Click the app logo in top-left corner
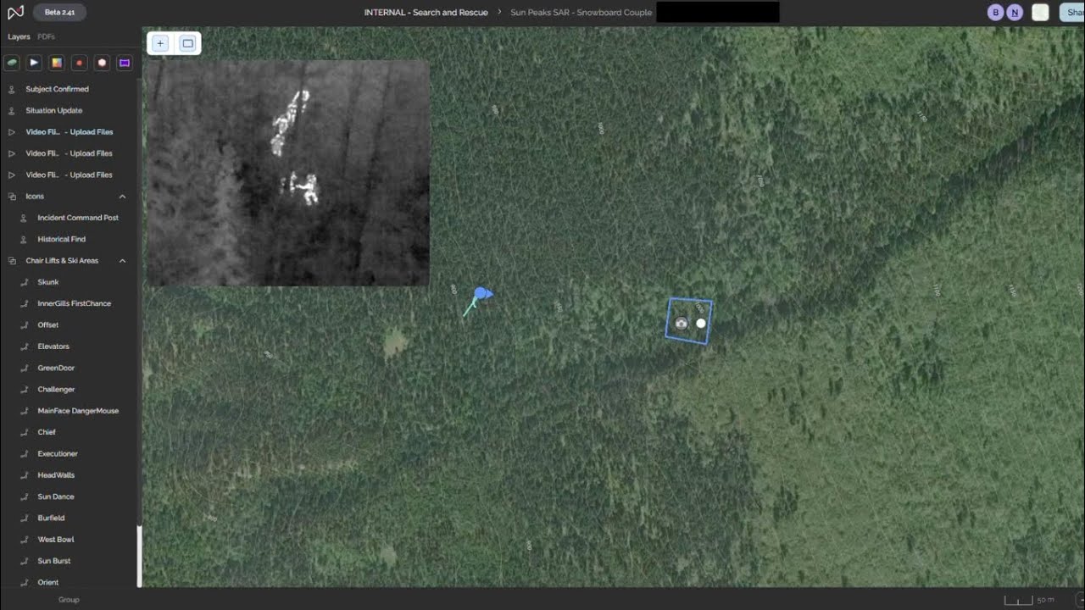Viewport: 1085px width, 610px height. pyautogui.click(x=15, y=13)
